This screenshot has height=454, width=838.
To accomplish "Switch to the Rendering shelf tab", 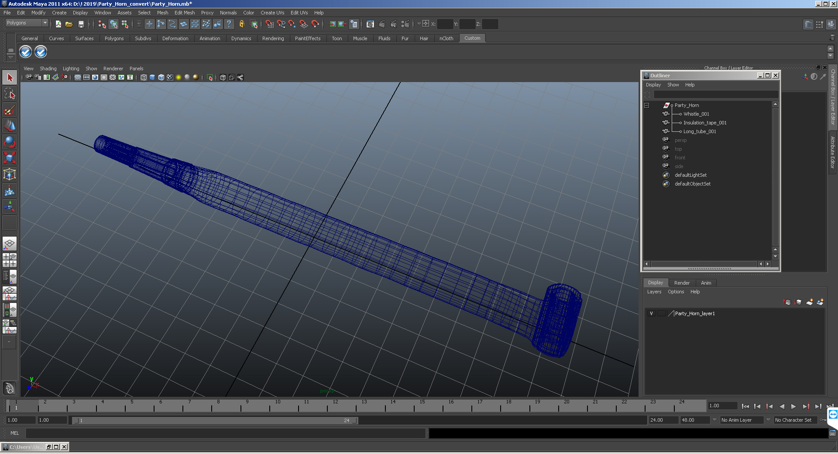I will 273,38.
